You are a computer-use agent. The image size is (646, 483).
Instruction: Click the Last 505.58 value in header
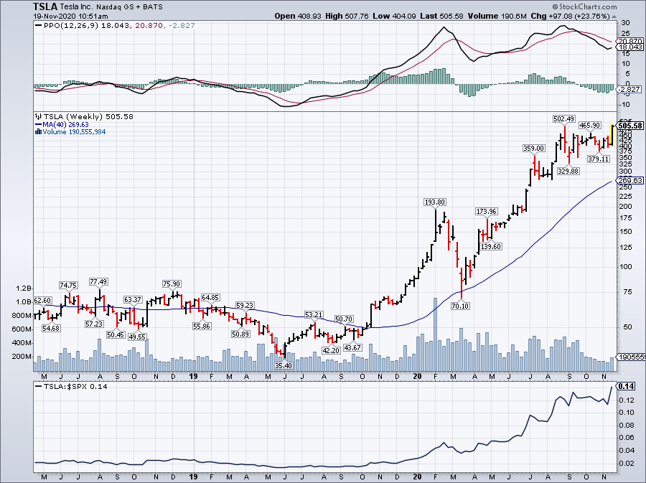[x=441, y=16]
